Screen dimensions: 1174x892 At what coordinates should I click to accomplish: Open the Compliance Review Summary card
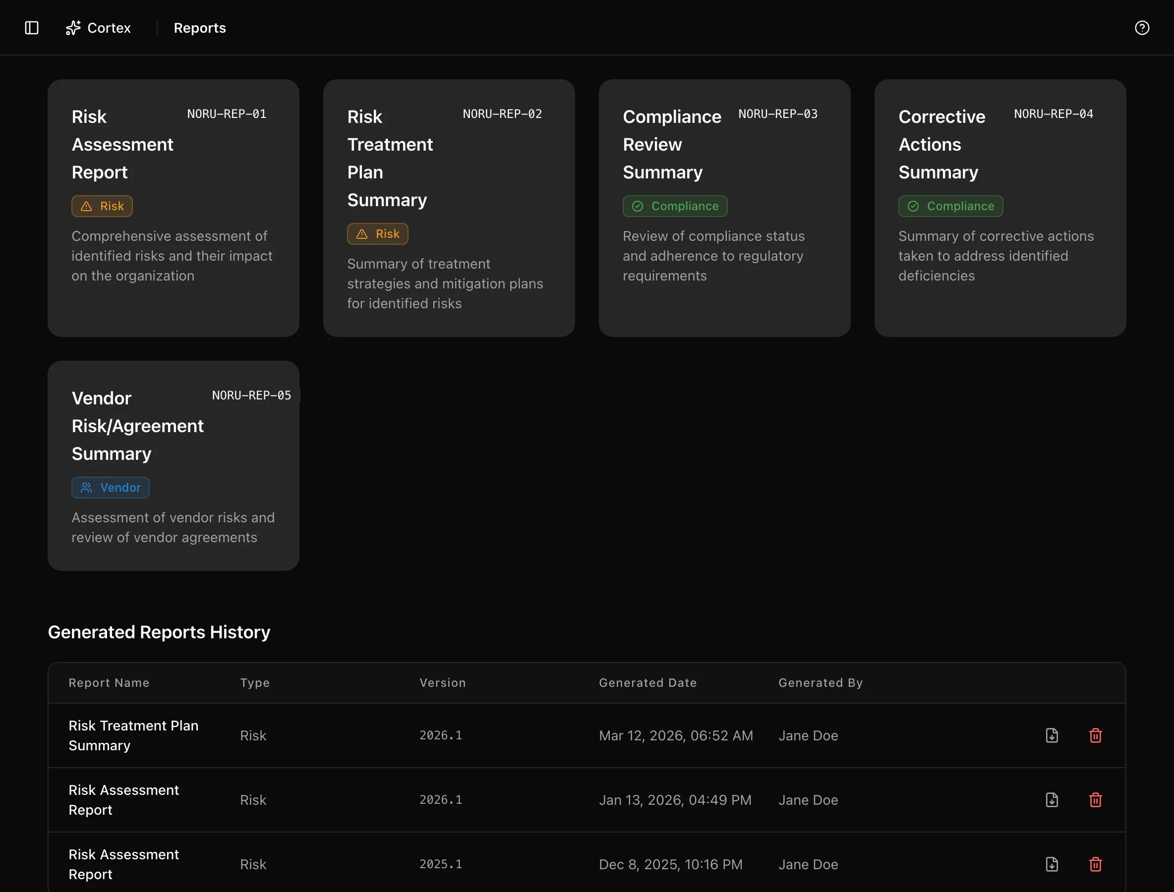click(725, 208)
